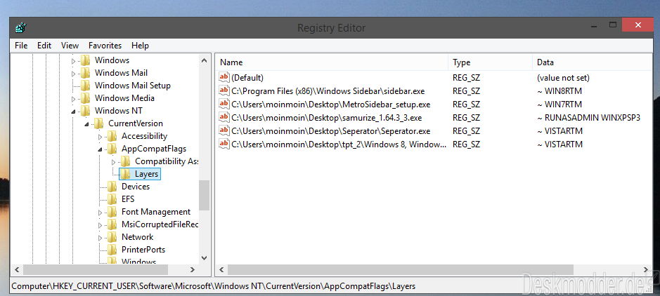The image size is (660, 296).
Task: Click the AppCompatFlags folder icon
Action: coord(112,149)
